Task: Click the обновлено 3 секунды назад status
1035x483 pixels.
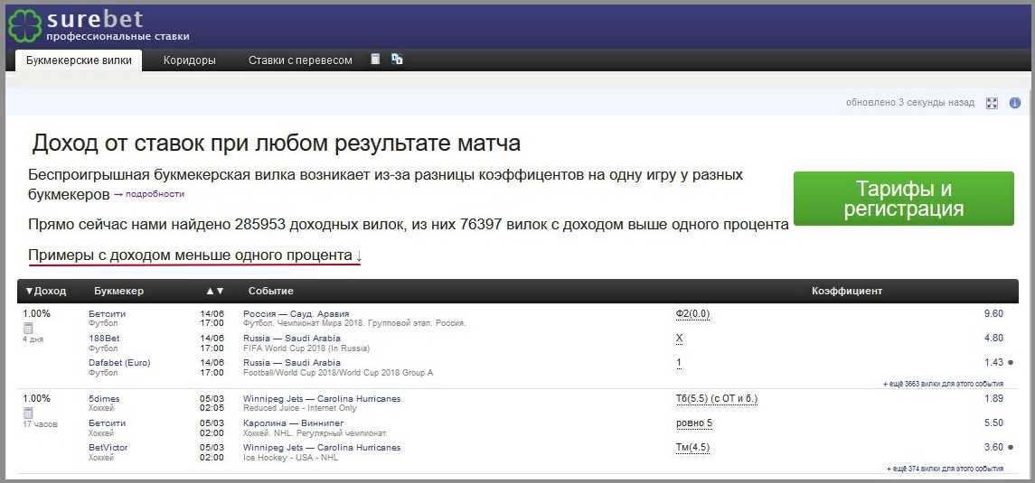Action: click(909, 103)
